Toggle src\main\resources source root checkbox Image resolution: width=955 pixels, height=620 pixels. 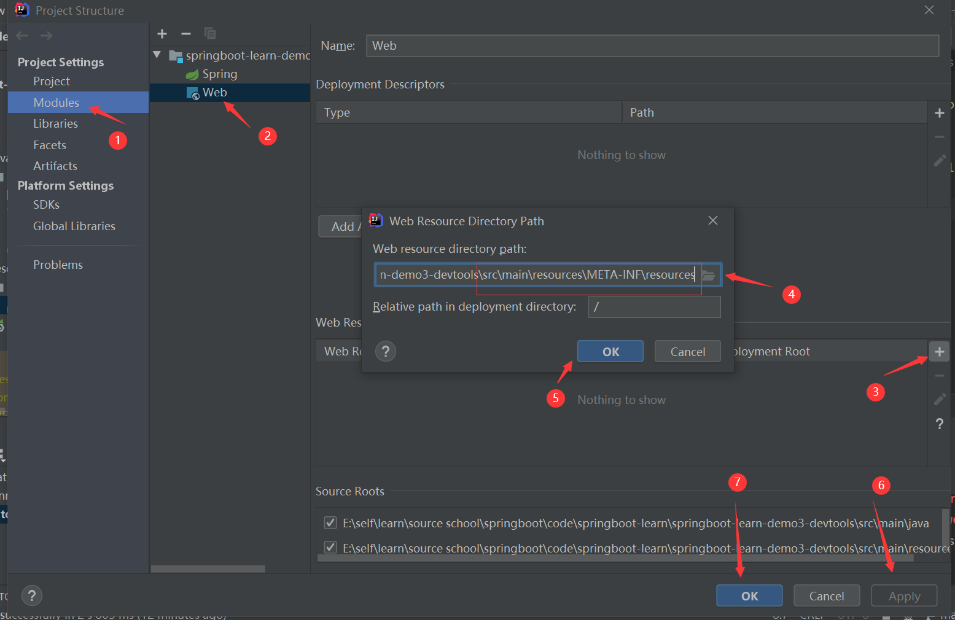[x=330, y=547]
